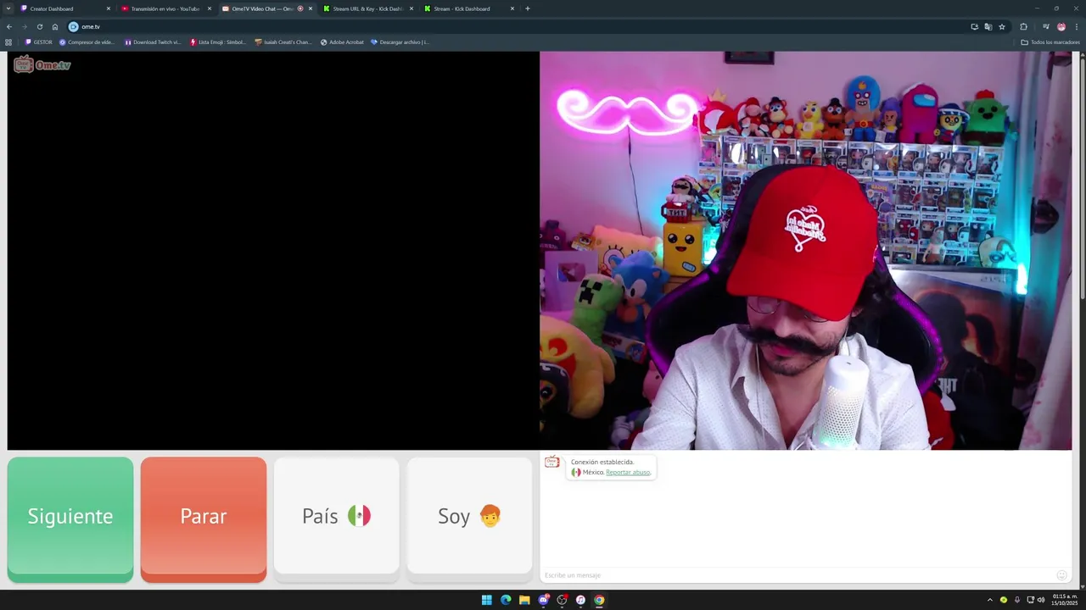This screenshot has height=610, width=1086.
Task: Stop the chat with Parar button
Action: click(x=204, y=519)
